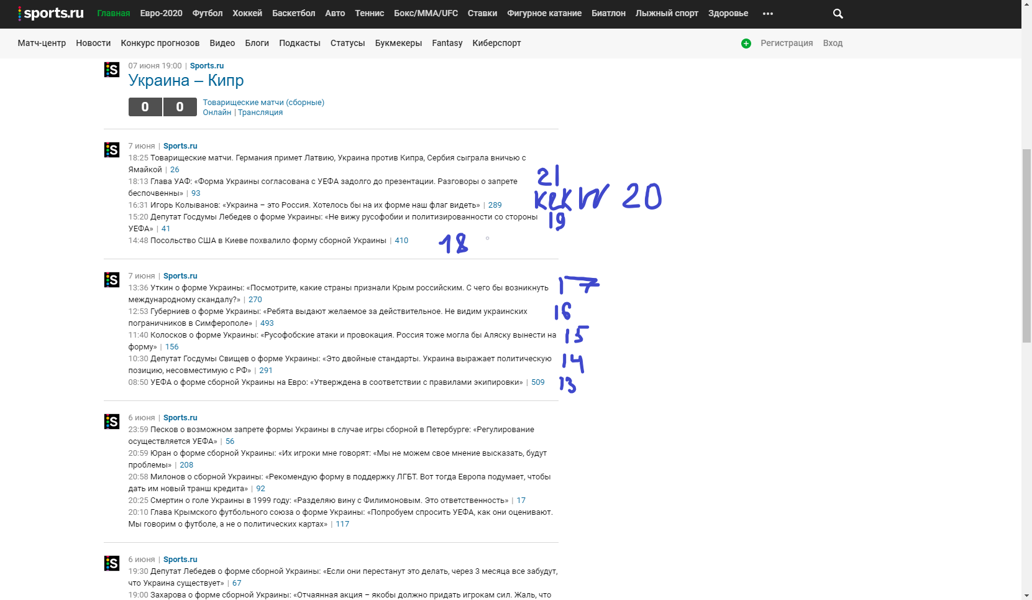Viewport: 1032px width, 600px height.
Task: Open the Баскетбол section
Action: coord(293,13)
